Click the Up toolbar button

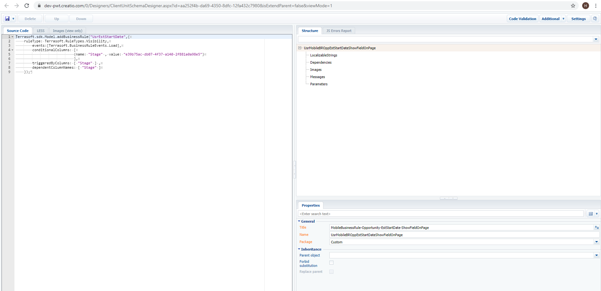(57, 19)
